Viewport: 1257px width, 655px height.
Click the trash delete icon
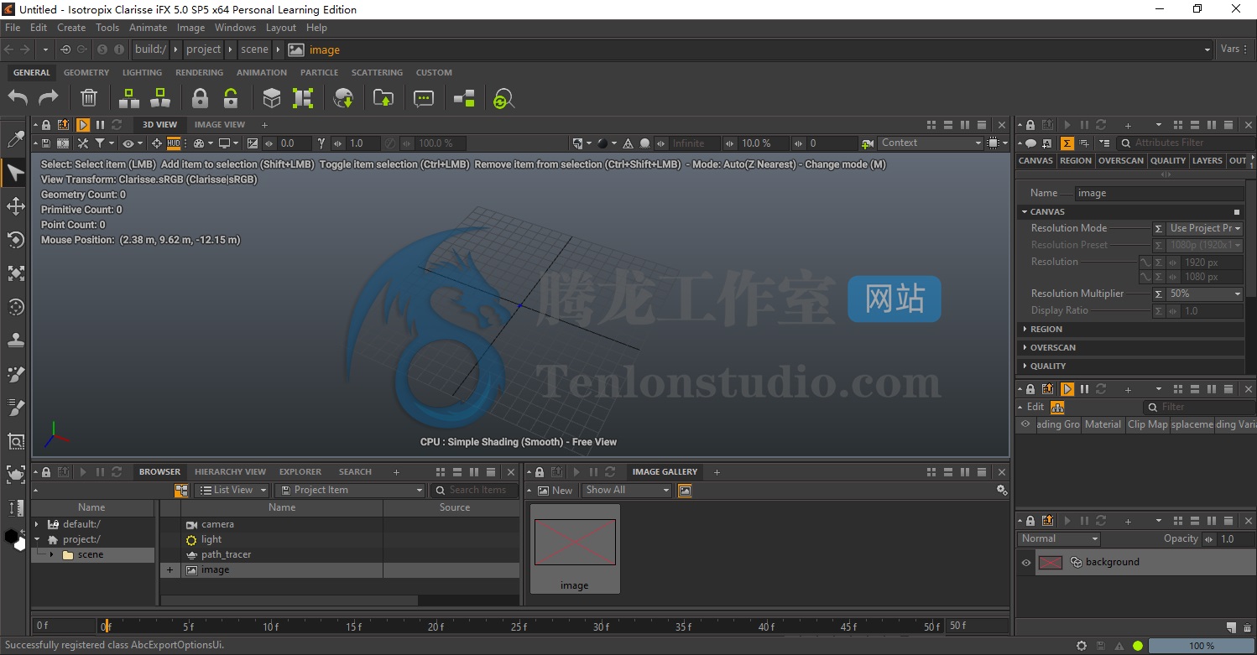pos(89,98)
